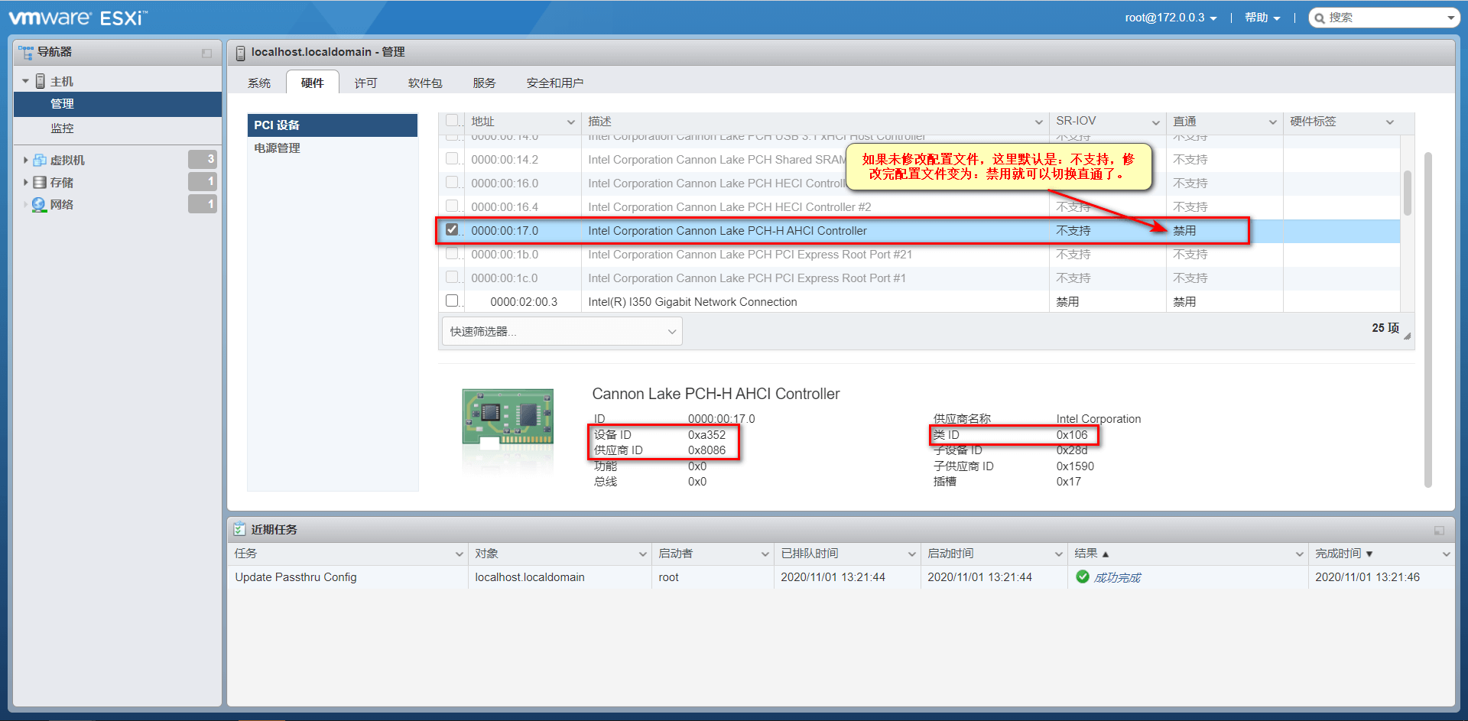Click the PCI table vertical scrollbar
Image resolution: width=1468 pixels, height=721 pixels.
point(1408,193)
